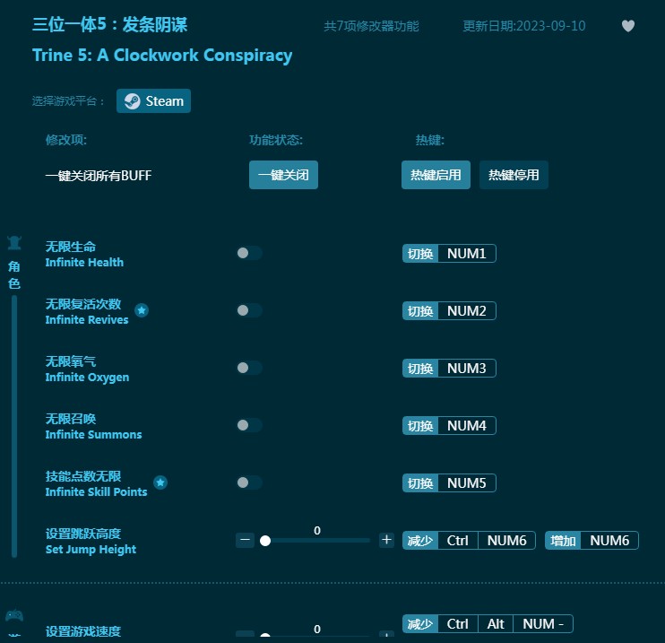Click the character section vertical scrollbar
The width and height of the screenshot is (665, 643).
tap(14, 426)
